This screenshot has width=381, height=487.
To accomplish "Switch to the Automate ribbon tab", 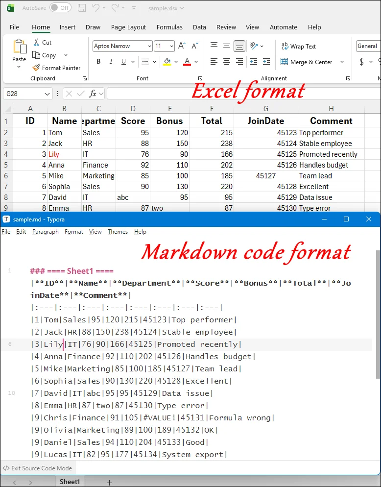I will click(283, 27).
